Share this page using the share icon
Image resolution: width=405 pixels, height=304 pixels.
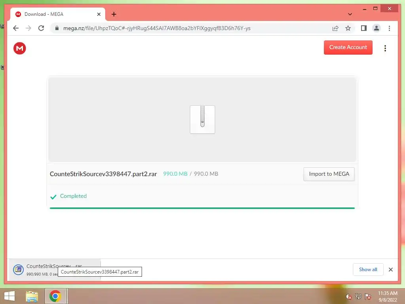(335, 28)
